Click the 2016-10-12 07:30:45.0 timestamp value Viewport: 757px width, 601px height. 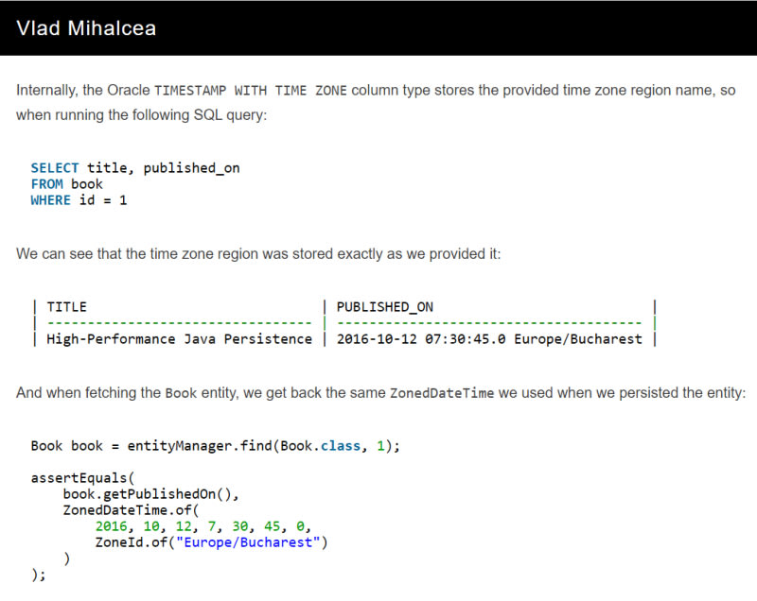421,339
